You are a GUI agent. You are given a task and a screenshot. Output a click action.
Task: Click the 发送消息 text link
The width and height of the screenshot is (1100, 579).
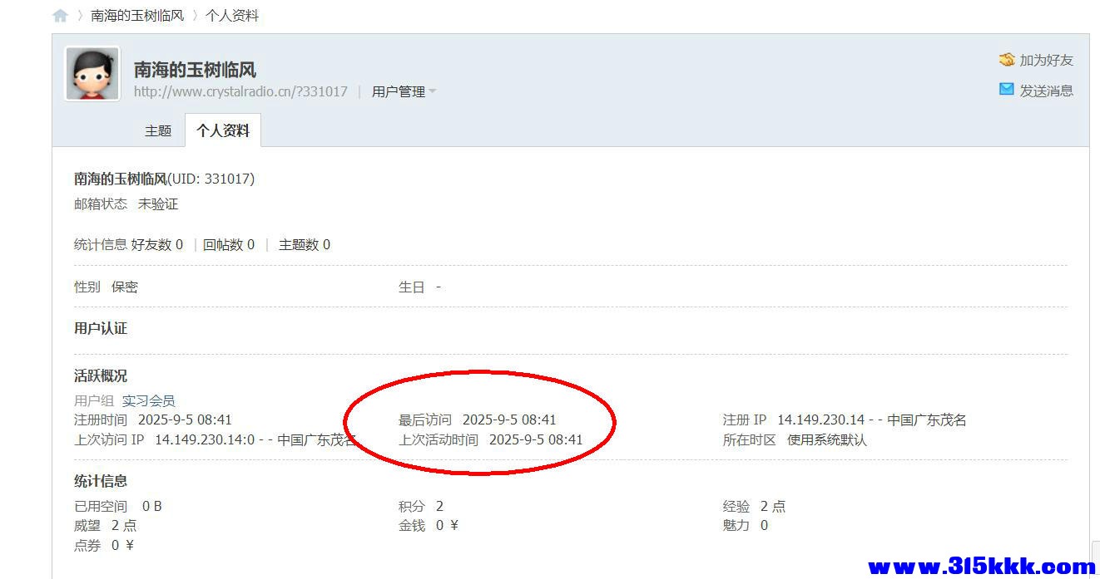pos(1047,91)
